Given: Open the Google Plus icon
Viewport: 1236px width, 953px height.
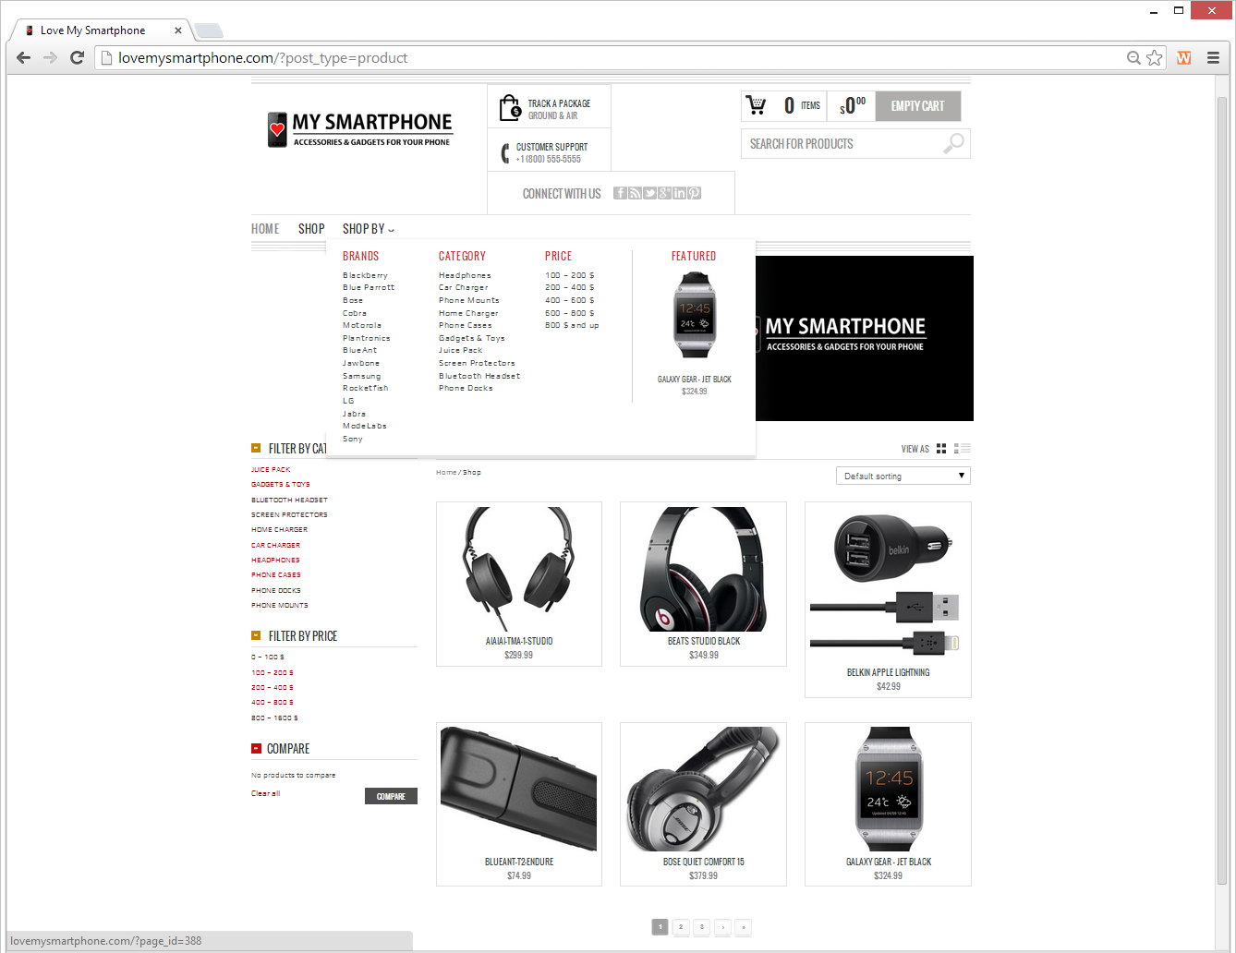Looking at the screenshot, I should [x=664, y=193].
